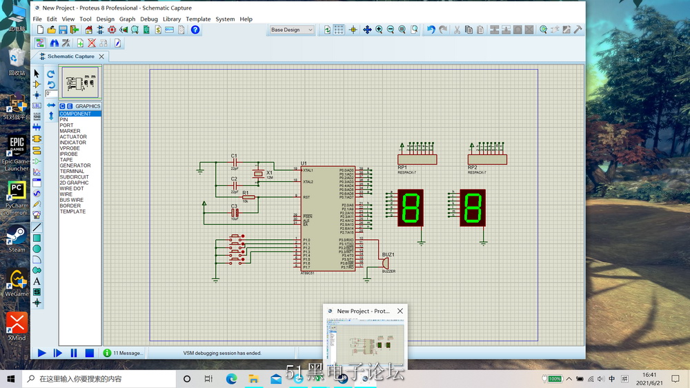This screenshot has width=690, height=388.
Task: Close the Schematic Capture tab
Action: (101, 57)
